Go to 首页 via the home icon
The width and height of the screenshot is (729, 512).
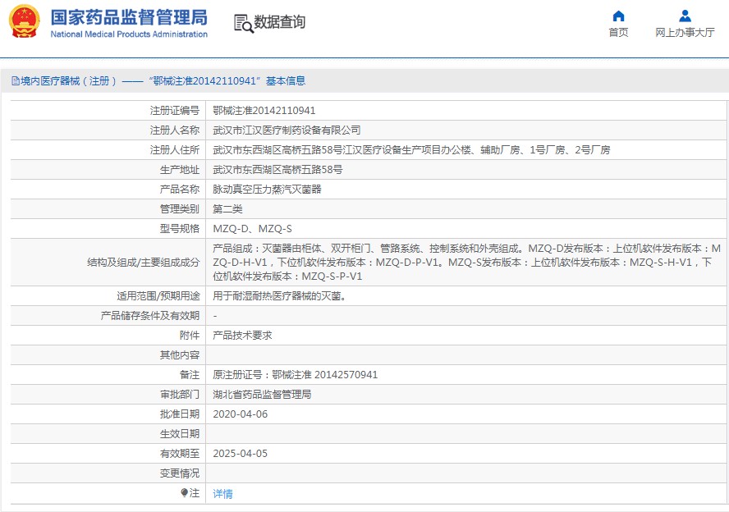pos(618,16)
